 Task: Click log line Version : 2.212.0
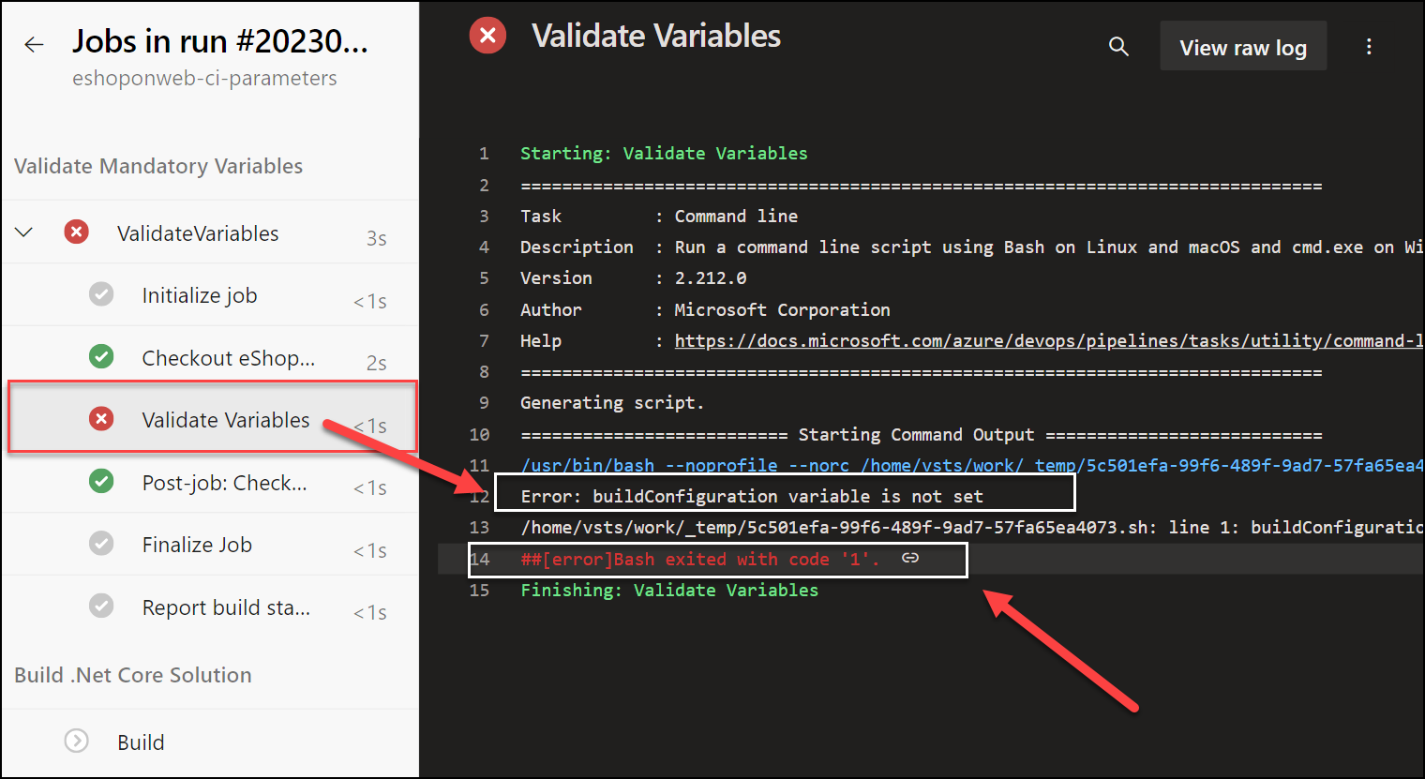click(634, 277)
